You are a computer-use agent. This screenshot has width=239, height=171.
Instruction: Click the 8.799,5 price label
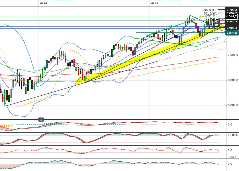point(232,10)
